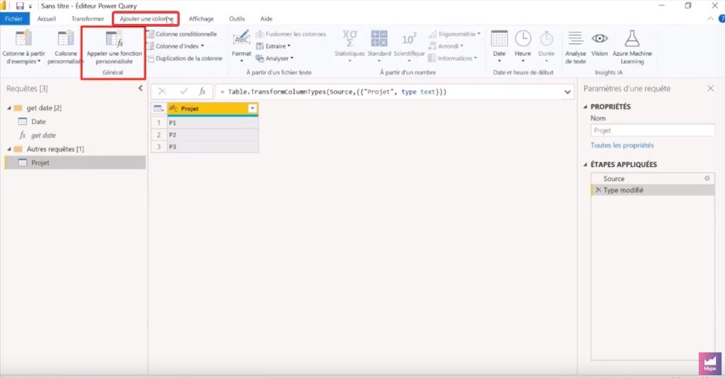Cancel the formula edit with X
The height and width of the screenshot is (378, 725).
point(162,91)
